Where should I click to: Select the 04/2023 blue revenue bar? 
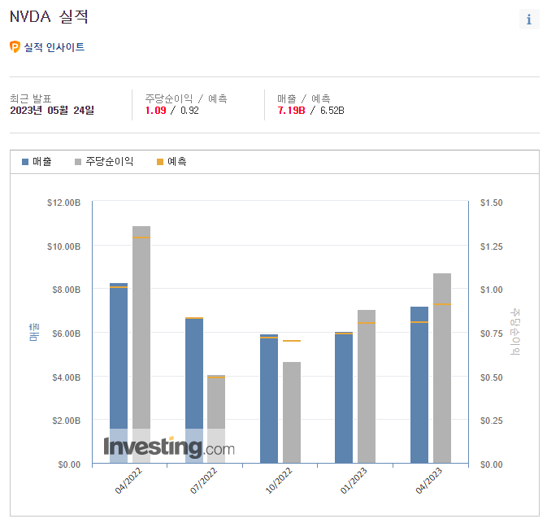click(419, 385)
